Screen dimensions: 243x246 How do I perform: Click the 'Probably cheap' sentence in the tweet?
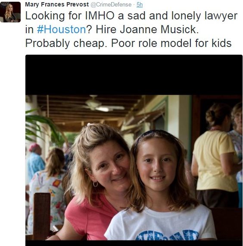(65, 43)
